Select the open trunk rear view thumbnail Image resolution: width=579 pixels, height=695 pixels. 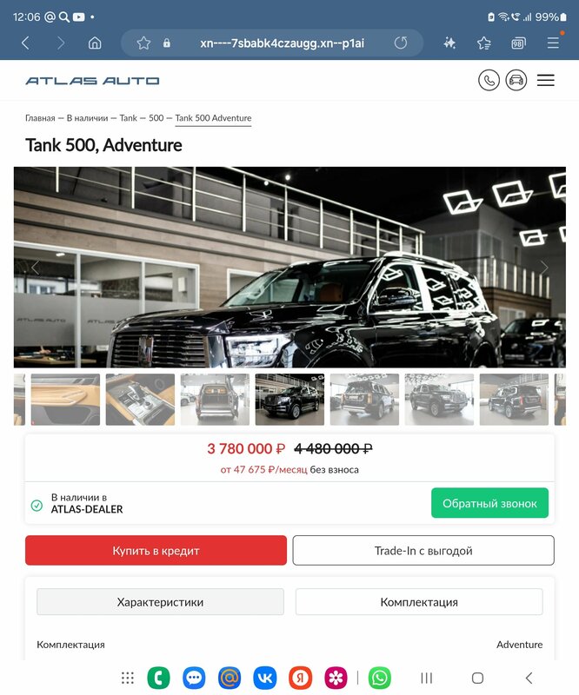[215, 400]
